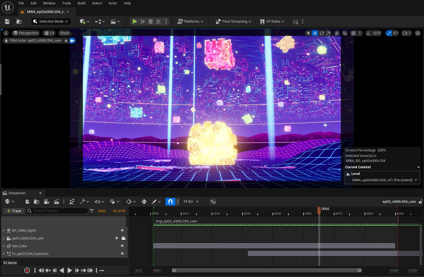
Task: Open the Window menu
Action: point(49,3)
